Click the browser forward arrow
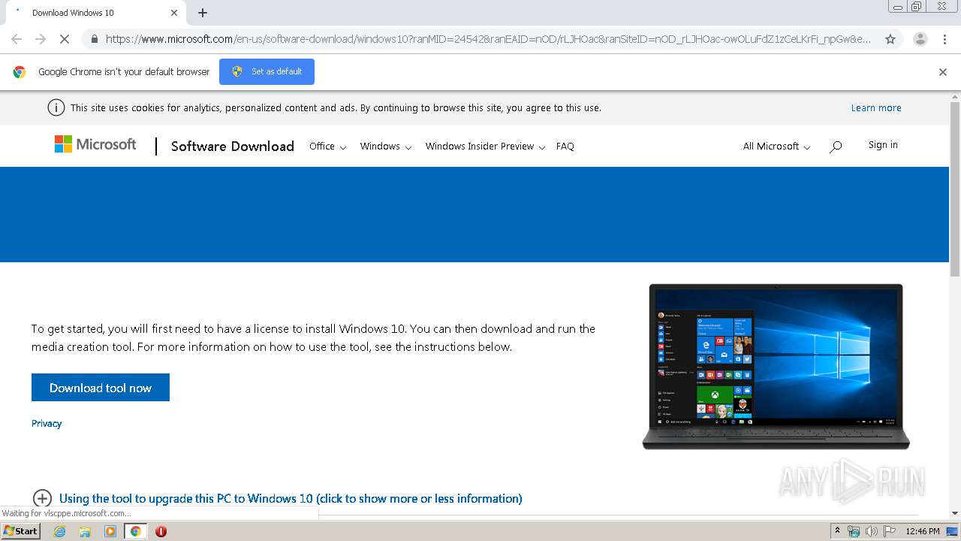Screen dimensions: 961x541 41,39
